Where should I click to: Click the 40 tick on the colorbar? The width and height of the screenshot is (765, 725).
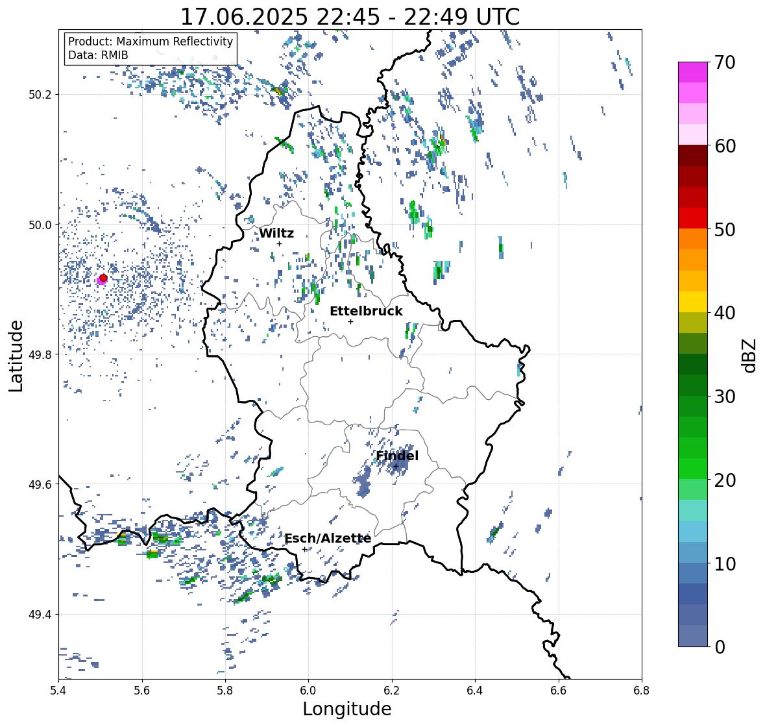(x=725, y=313)
